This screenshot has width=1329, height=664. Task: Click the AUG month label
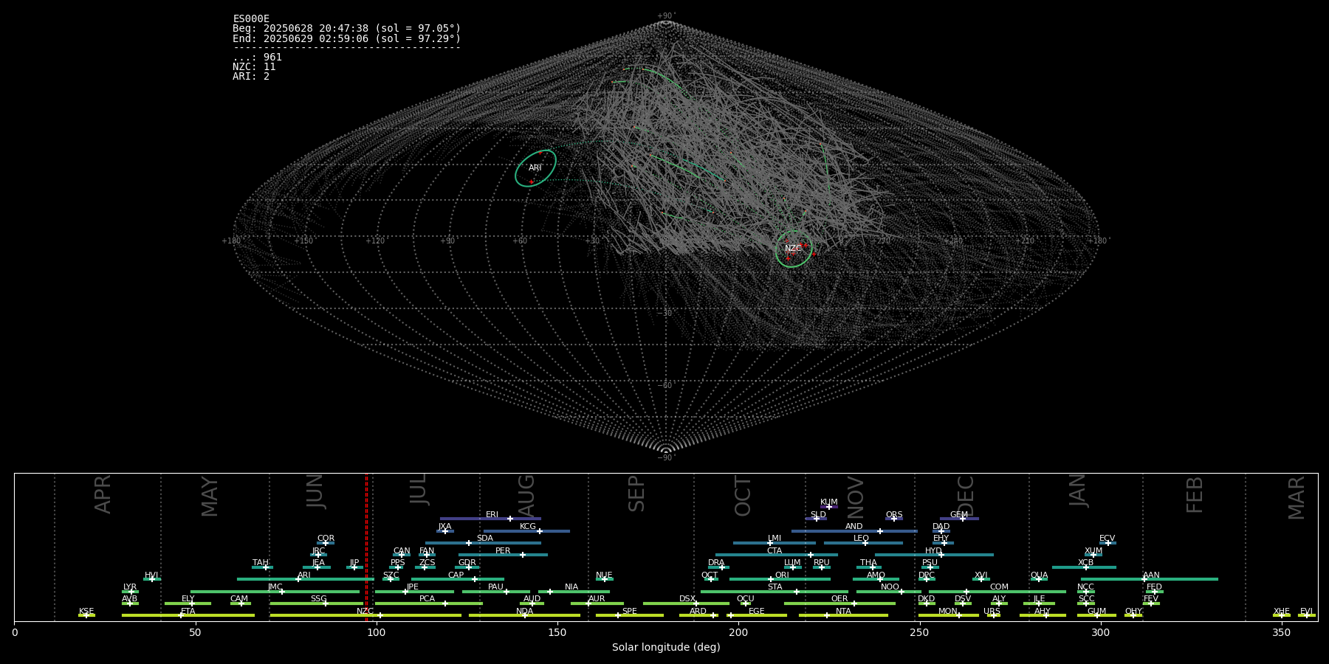pyautogui.click(x=526, y=496)
